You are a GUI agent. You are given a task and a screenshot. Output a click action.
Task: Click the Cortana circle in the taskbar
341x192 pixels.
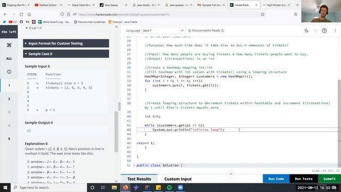coord(92,187)
